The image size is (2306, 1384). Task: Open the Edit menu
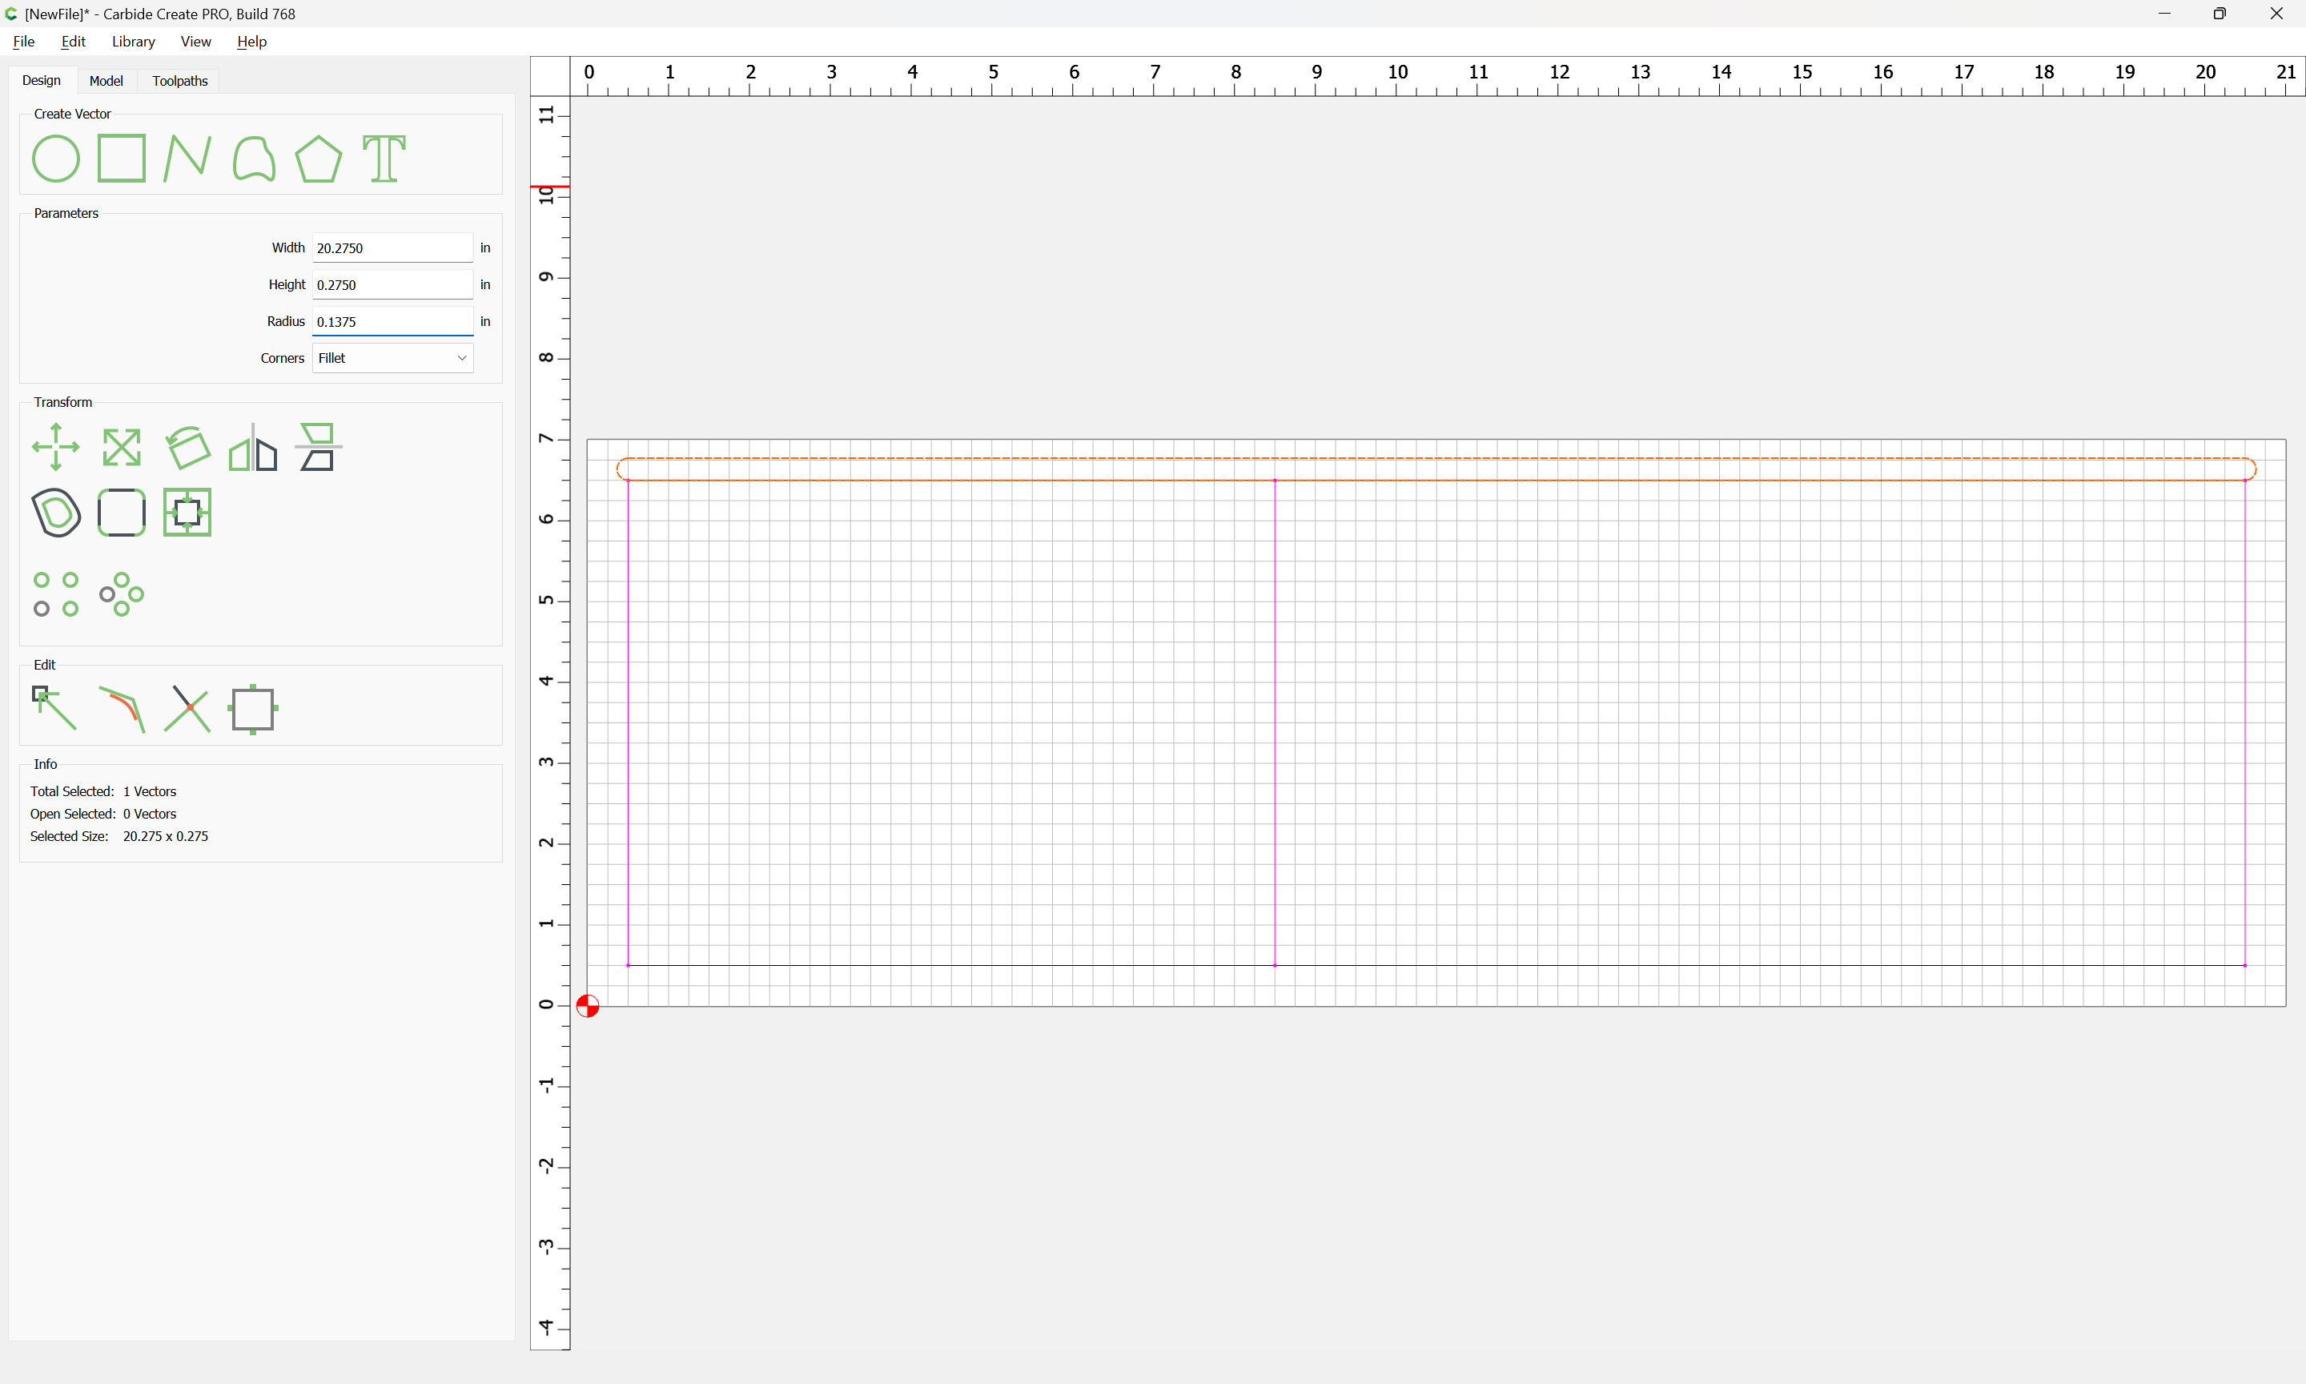(x=73, y=41)
